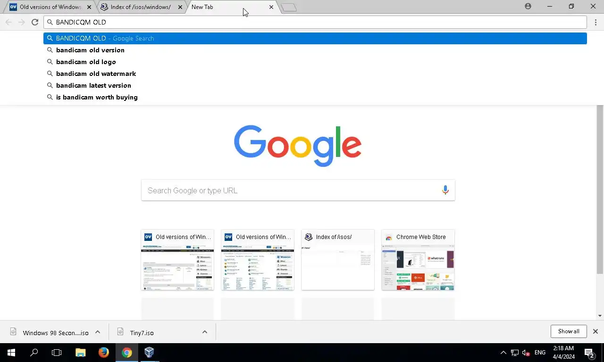Expand options for Windows 98 Secon....iso download
The width and height of the screenshot is (604, 362).
pos(98,332)
